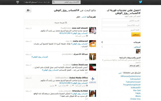Expand عبدالله الأحمري tweet with فتح
The height and width of the screenshot is (101, 161).
[x=86, y=60]
